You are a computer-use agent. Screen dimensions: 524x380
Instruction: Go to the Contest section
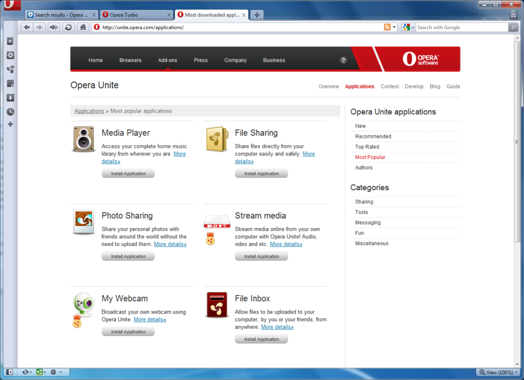(x=389, y=86)
